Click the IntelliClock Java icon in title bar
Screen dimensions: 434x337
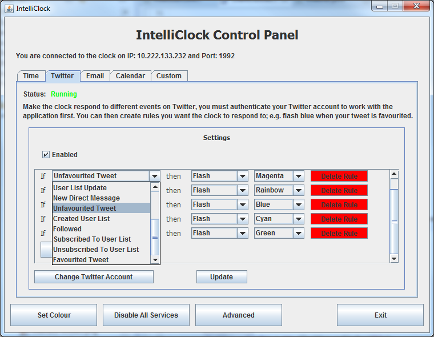pos(9,9)
